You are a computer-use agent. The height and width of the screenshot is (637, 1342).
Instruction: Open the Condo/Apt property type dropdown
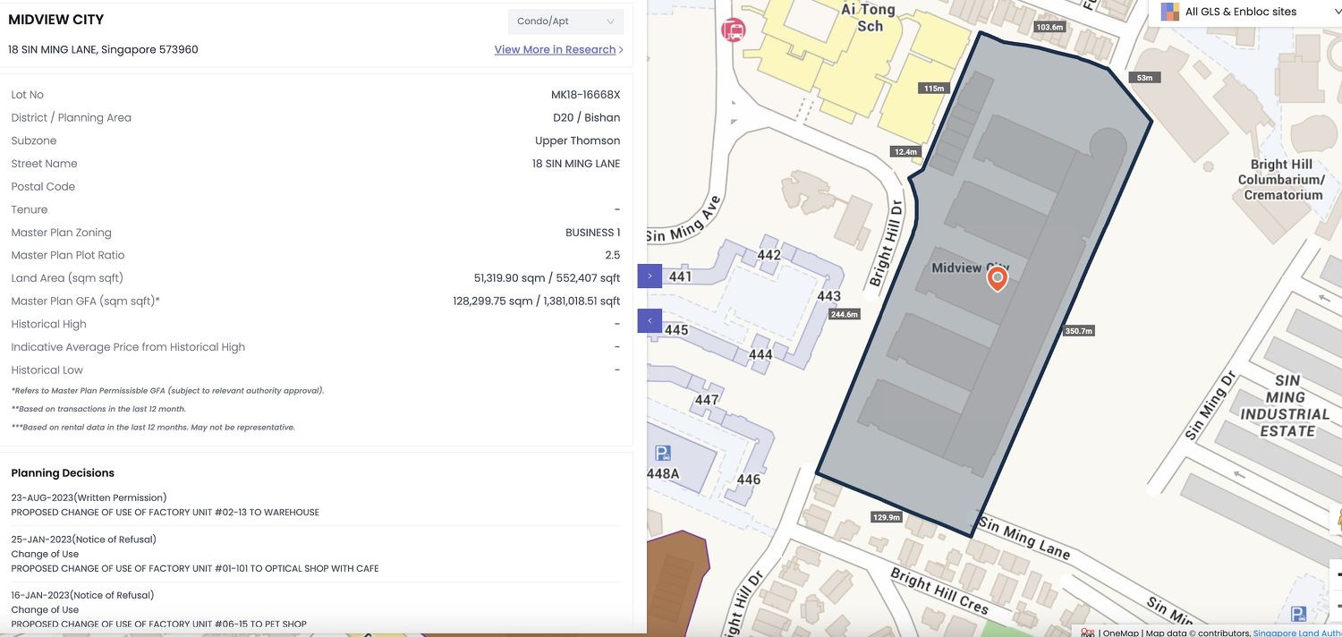coord(565,21)
